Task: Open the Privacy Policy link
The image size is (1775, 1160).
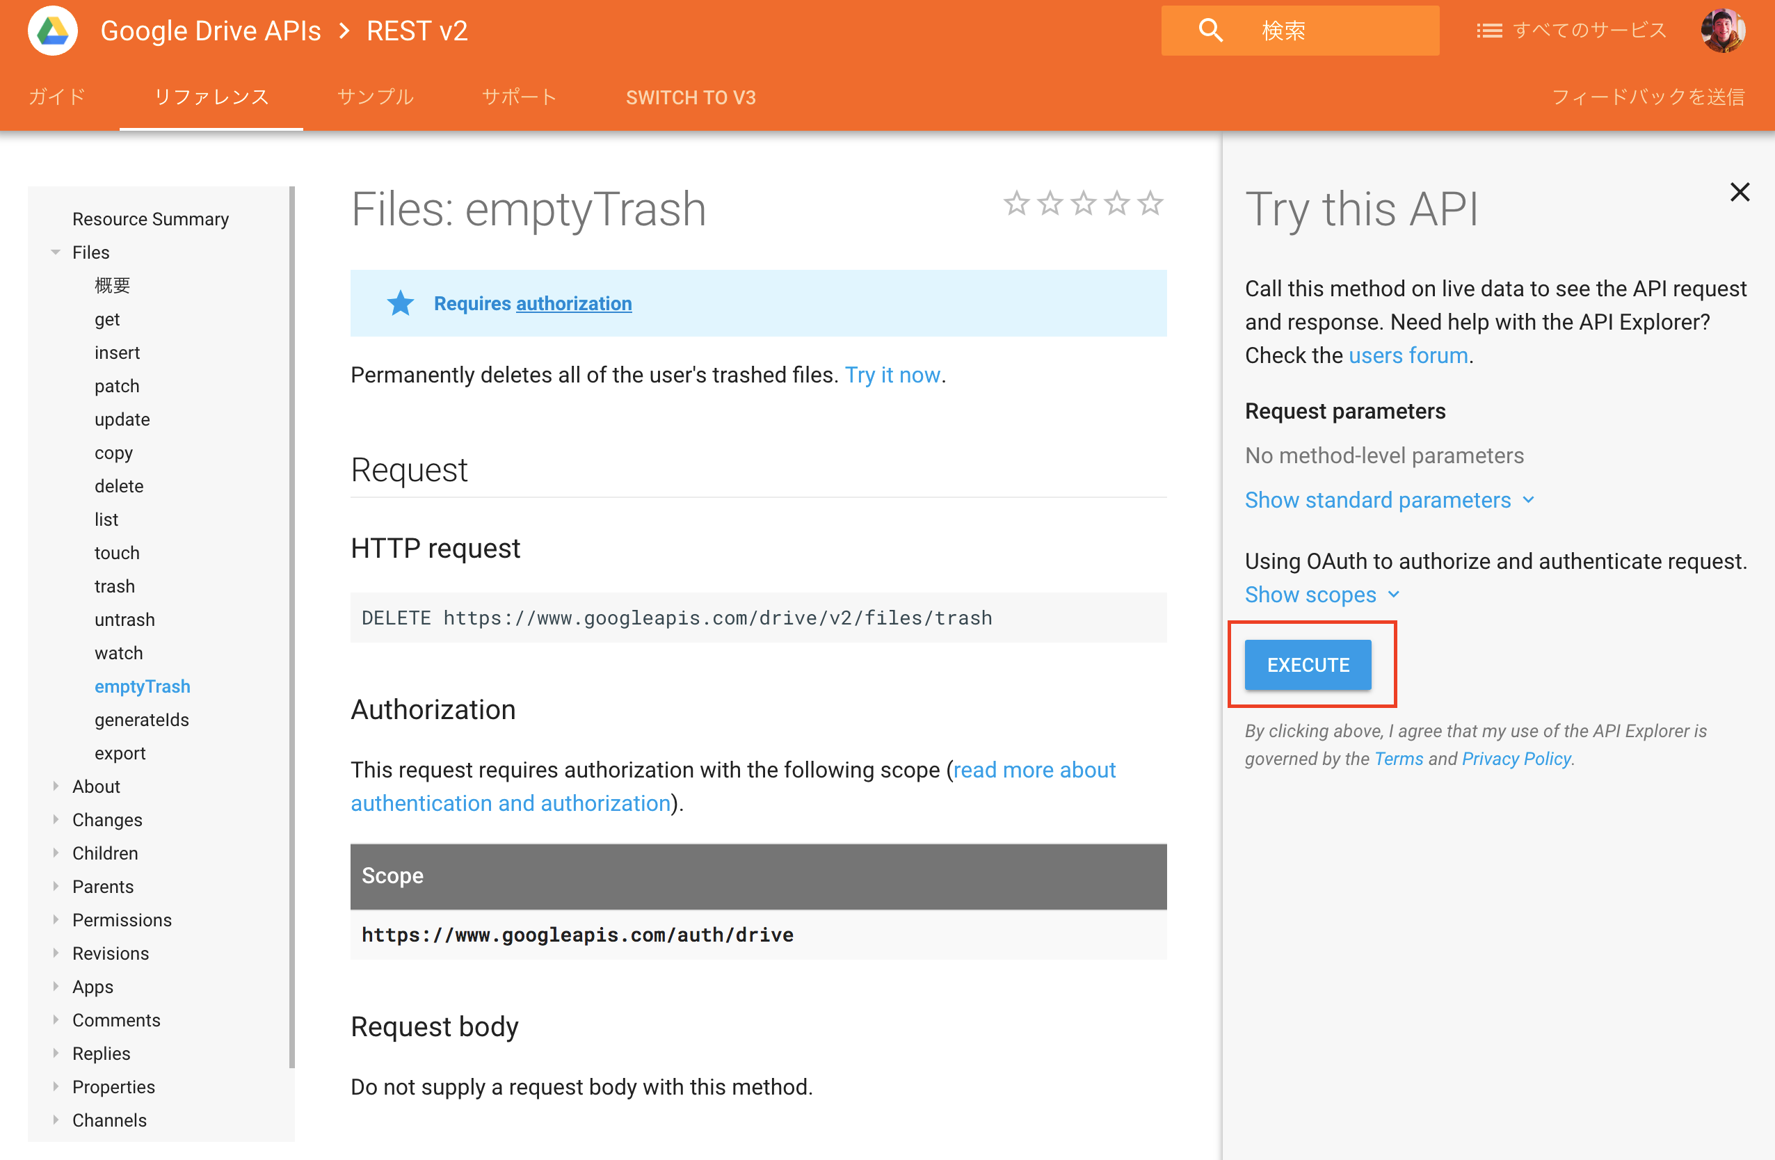Action: 1516,759
